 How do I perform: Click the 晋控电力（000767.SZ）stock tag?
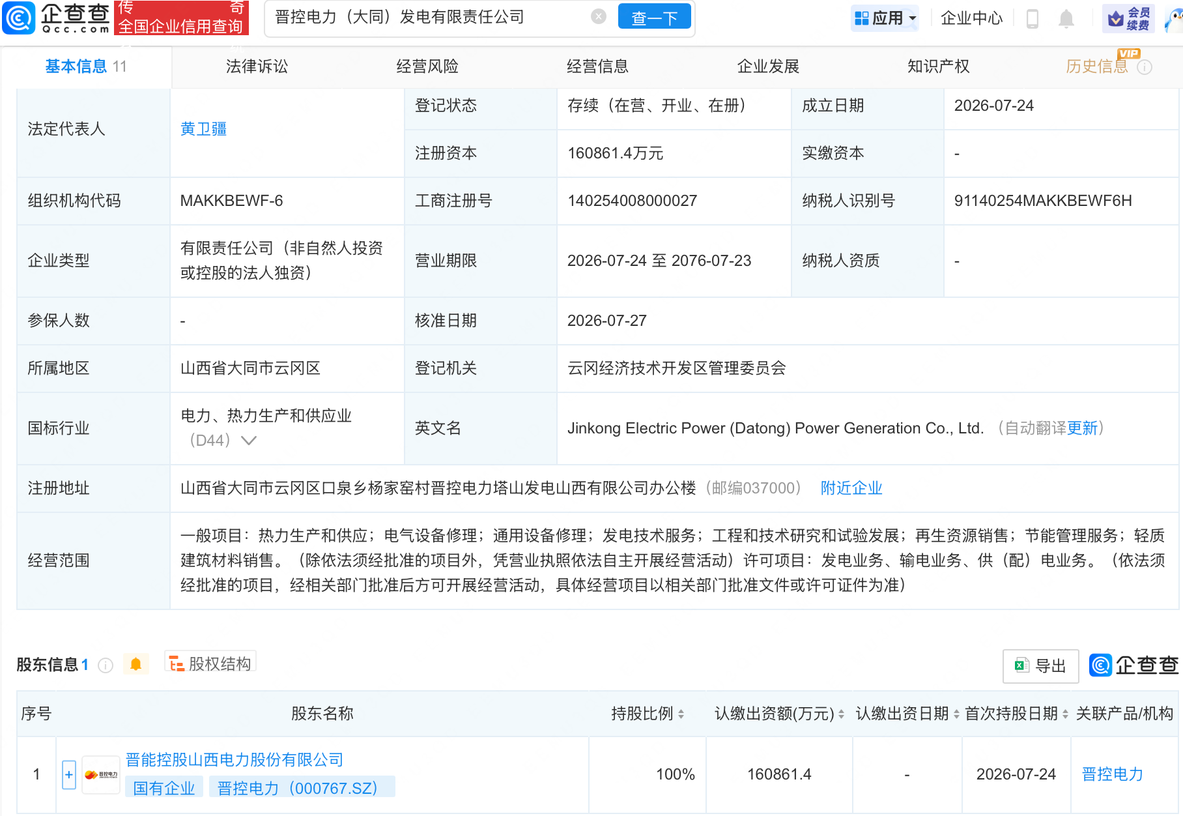pyautogui.click(x=301, y=789)
